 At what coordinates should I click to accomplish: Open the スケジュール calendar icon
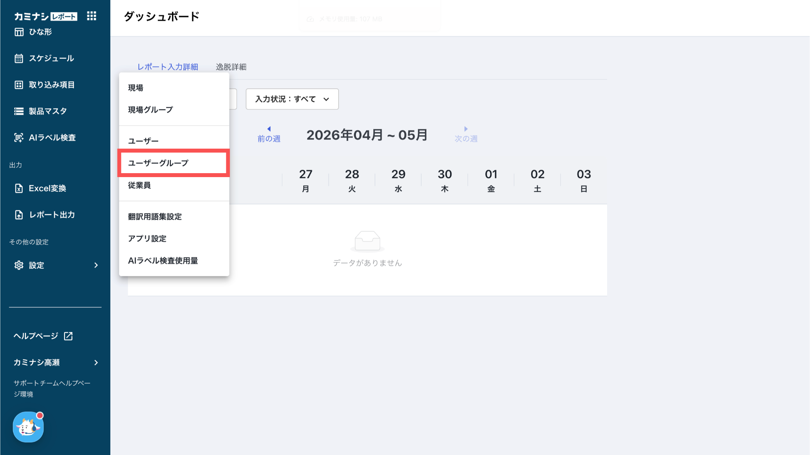(x=19, y=59)
